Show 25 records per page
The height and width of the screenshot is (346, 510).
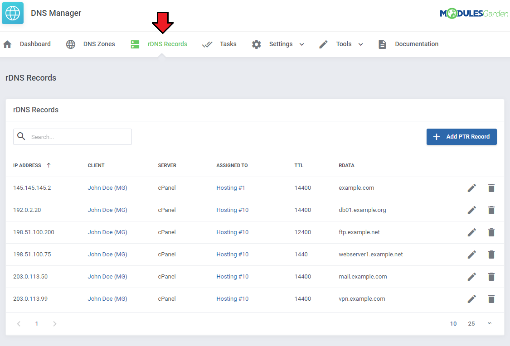[471, 324]
